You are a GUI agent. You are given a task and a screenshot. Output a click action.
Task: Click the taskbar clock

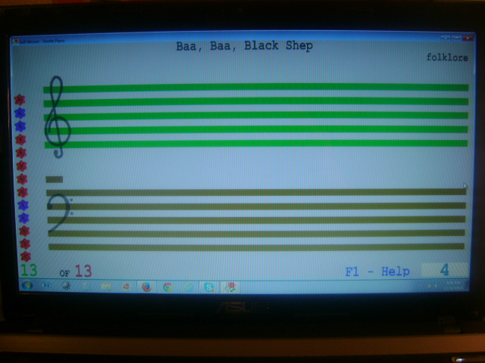click(x=453, y=286)
